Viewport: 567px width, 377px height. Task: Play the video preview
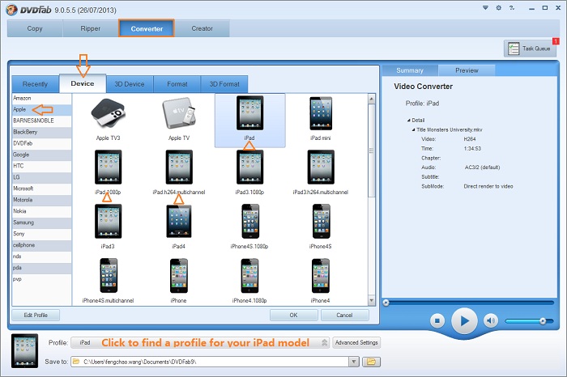464,320
